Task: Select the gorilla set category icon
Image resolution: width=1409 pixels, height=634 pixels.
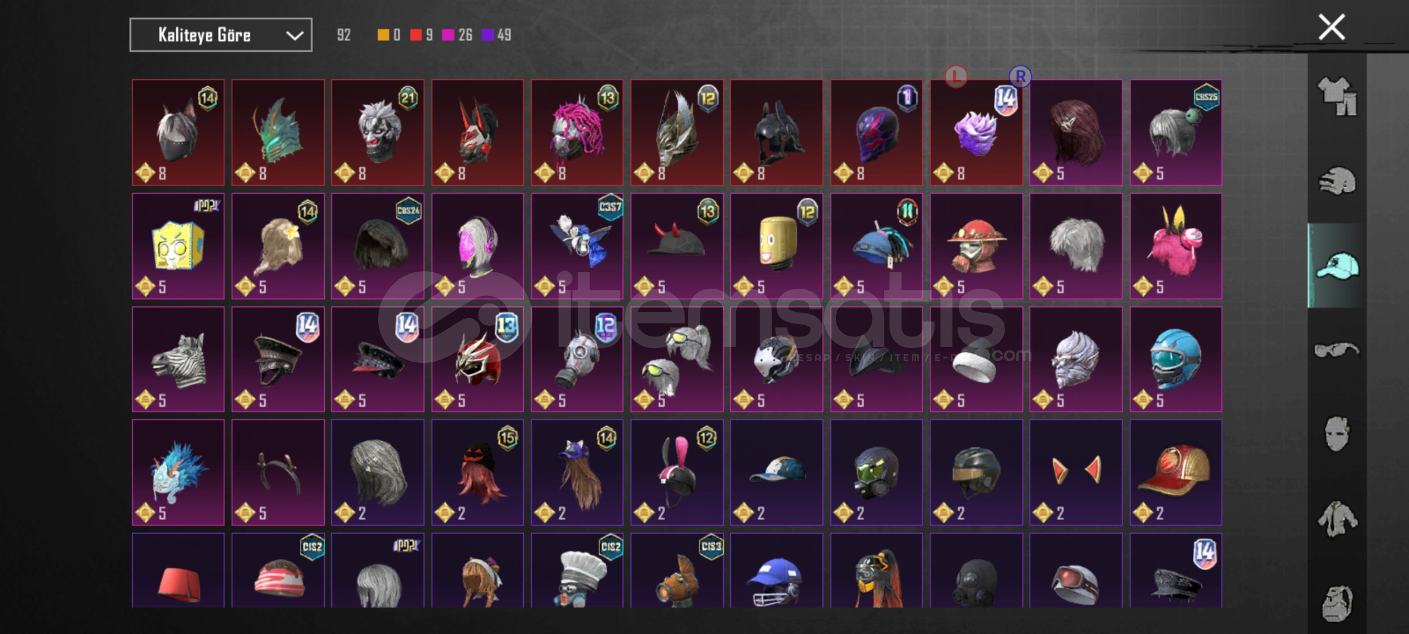Action: [1337, 603]
